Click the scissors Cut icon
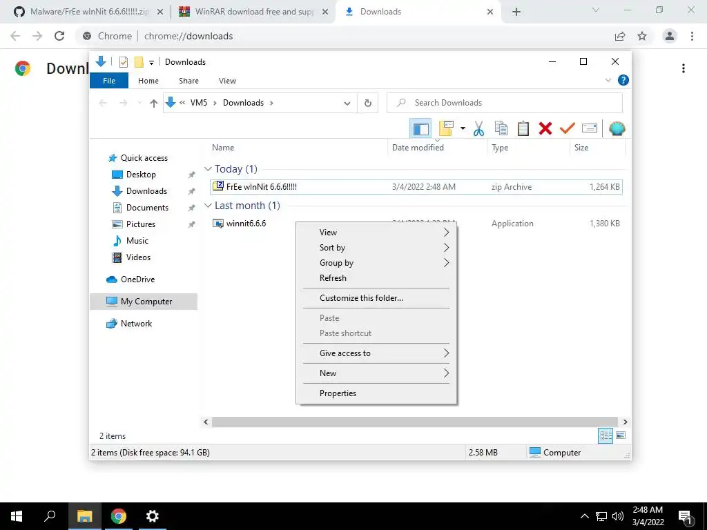The width and height of the screenshot is (707, 530). (478, 129)
